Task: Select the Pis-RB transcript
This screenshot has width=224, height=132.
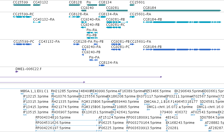Action: click(92, 38)
